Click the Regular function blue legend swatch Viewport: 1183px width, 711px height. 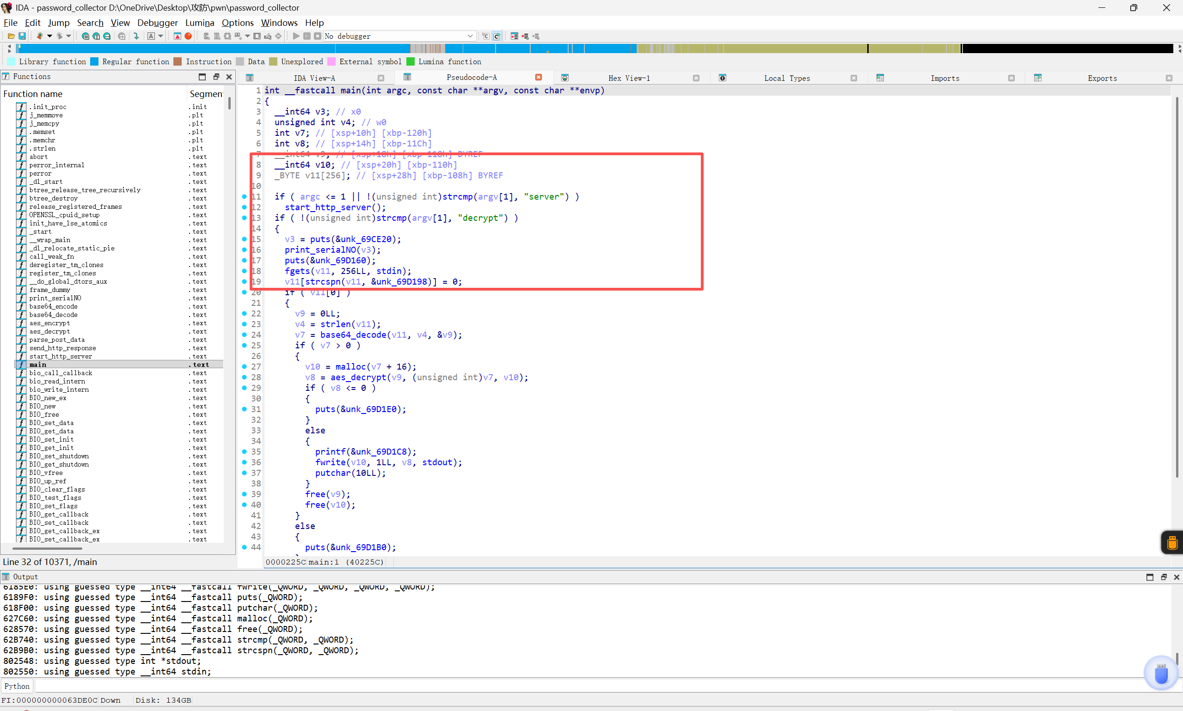coord(94,61)
